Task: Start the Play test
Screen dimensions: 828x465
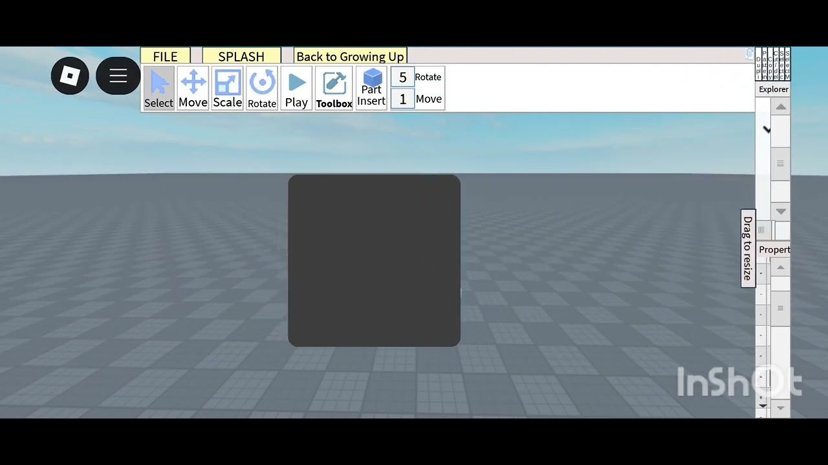Action: (296, 88)
